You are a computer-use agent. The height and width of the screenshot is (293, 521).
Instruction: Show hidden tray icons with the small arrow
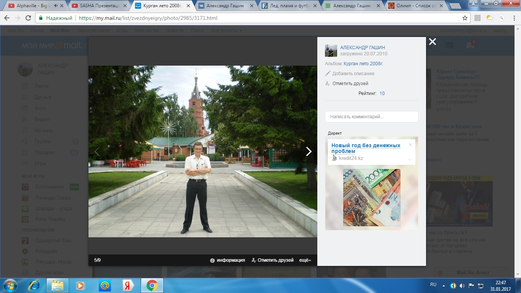444,285
